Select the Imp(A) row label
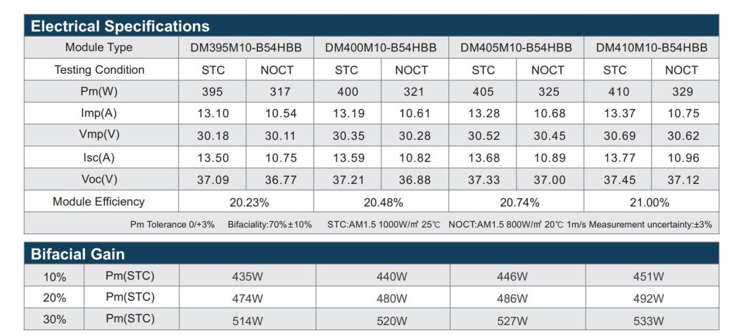Screen dimensions: 746x335 (x=99, y=113)
